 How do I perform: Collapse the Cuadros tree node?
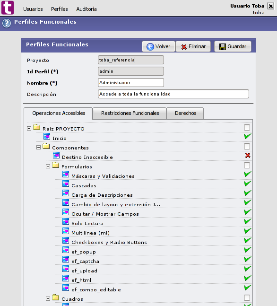(48, 298)
